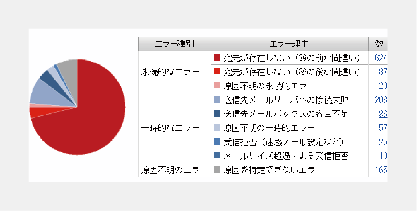The image size is (417, 211).
Task: Select the gray swatch for 原因を特定できないエラー
Action: (217, 169)
